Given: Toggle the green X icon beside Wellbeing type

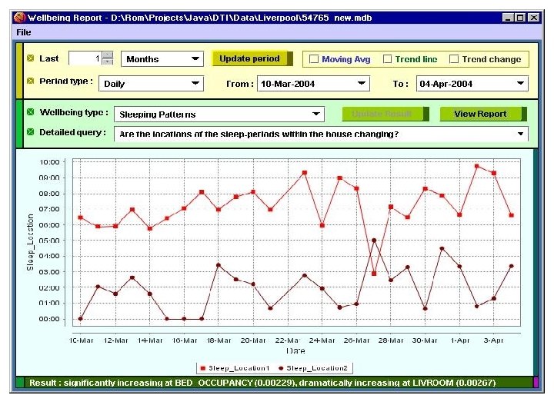Looking at the screenshot, I should click(x=30, y=112).
